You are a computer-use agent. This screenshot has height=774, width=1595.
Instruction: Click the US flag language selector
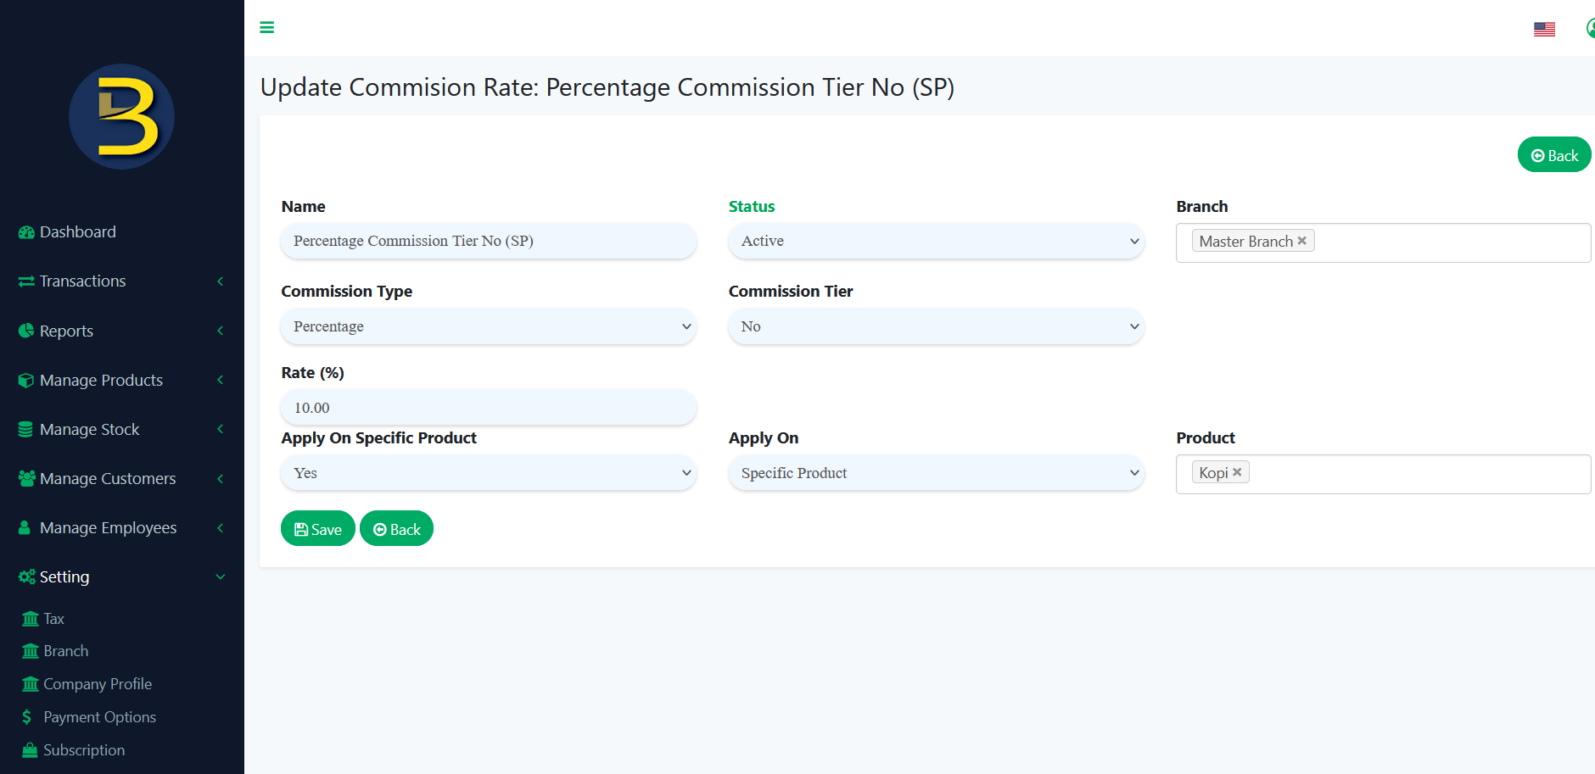(x=1544, y=28)
